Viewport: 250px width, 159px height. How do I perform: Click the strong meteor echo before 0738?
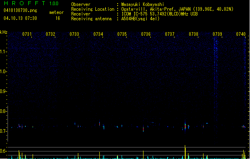pos(185,126)
